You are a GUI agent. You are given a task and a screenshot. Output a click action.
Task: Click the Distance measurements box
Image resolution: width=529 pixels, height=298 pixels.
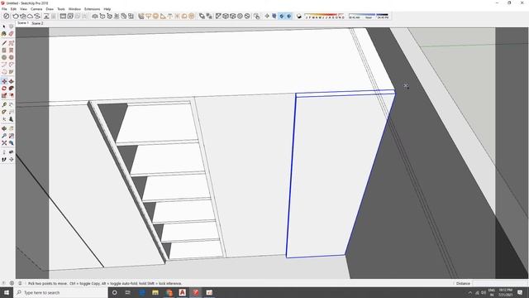499,283
